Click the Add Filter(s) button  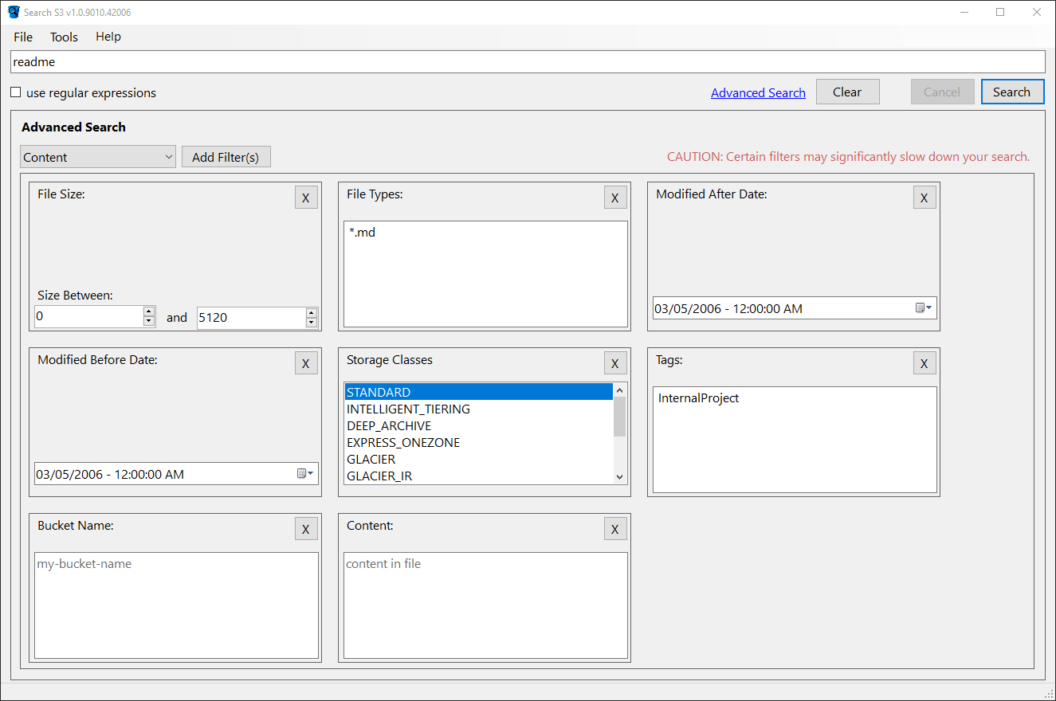pos(226,157)
